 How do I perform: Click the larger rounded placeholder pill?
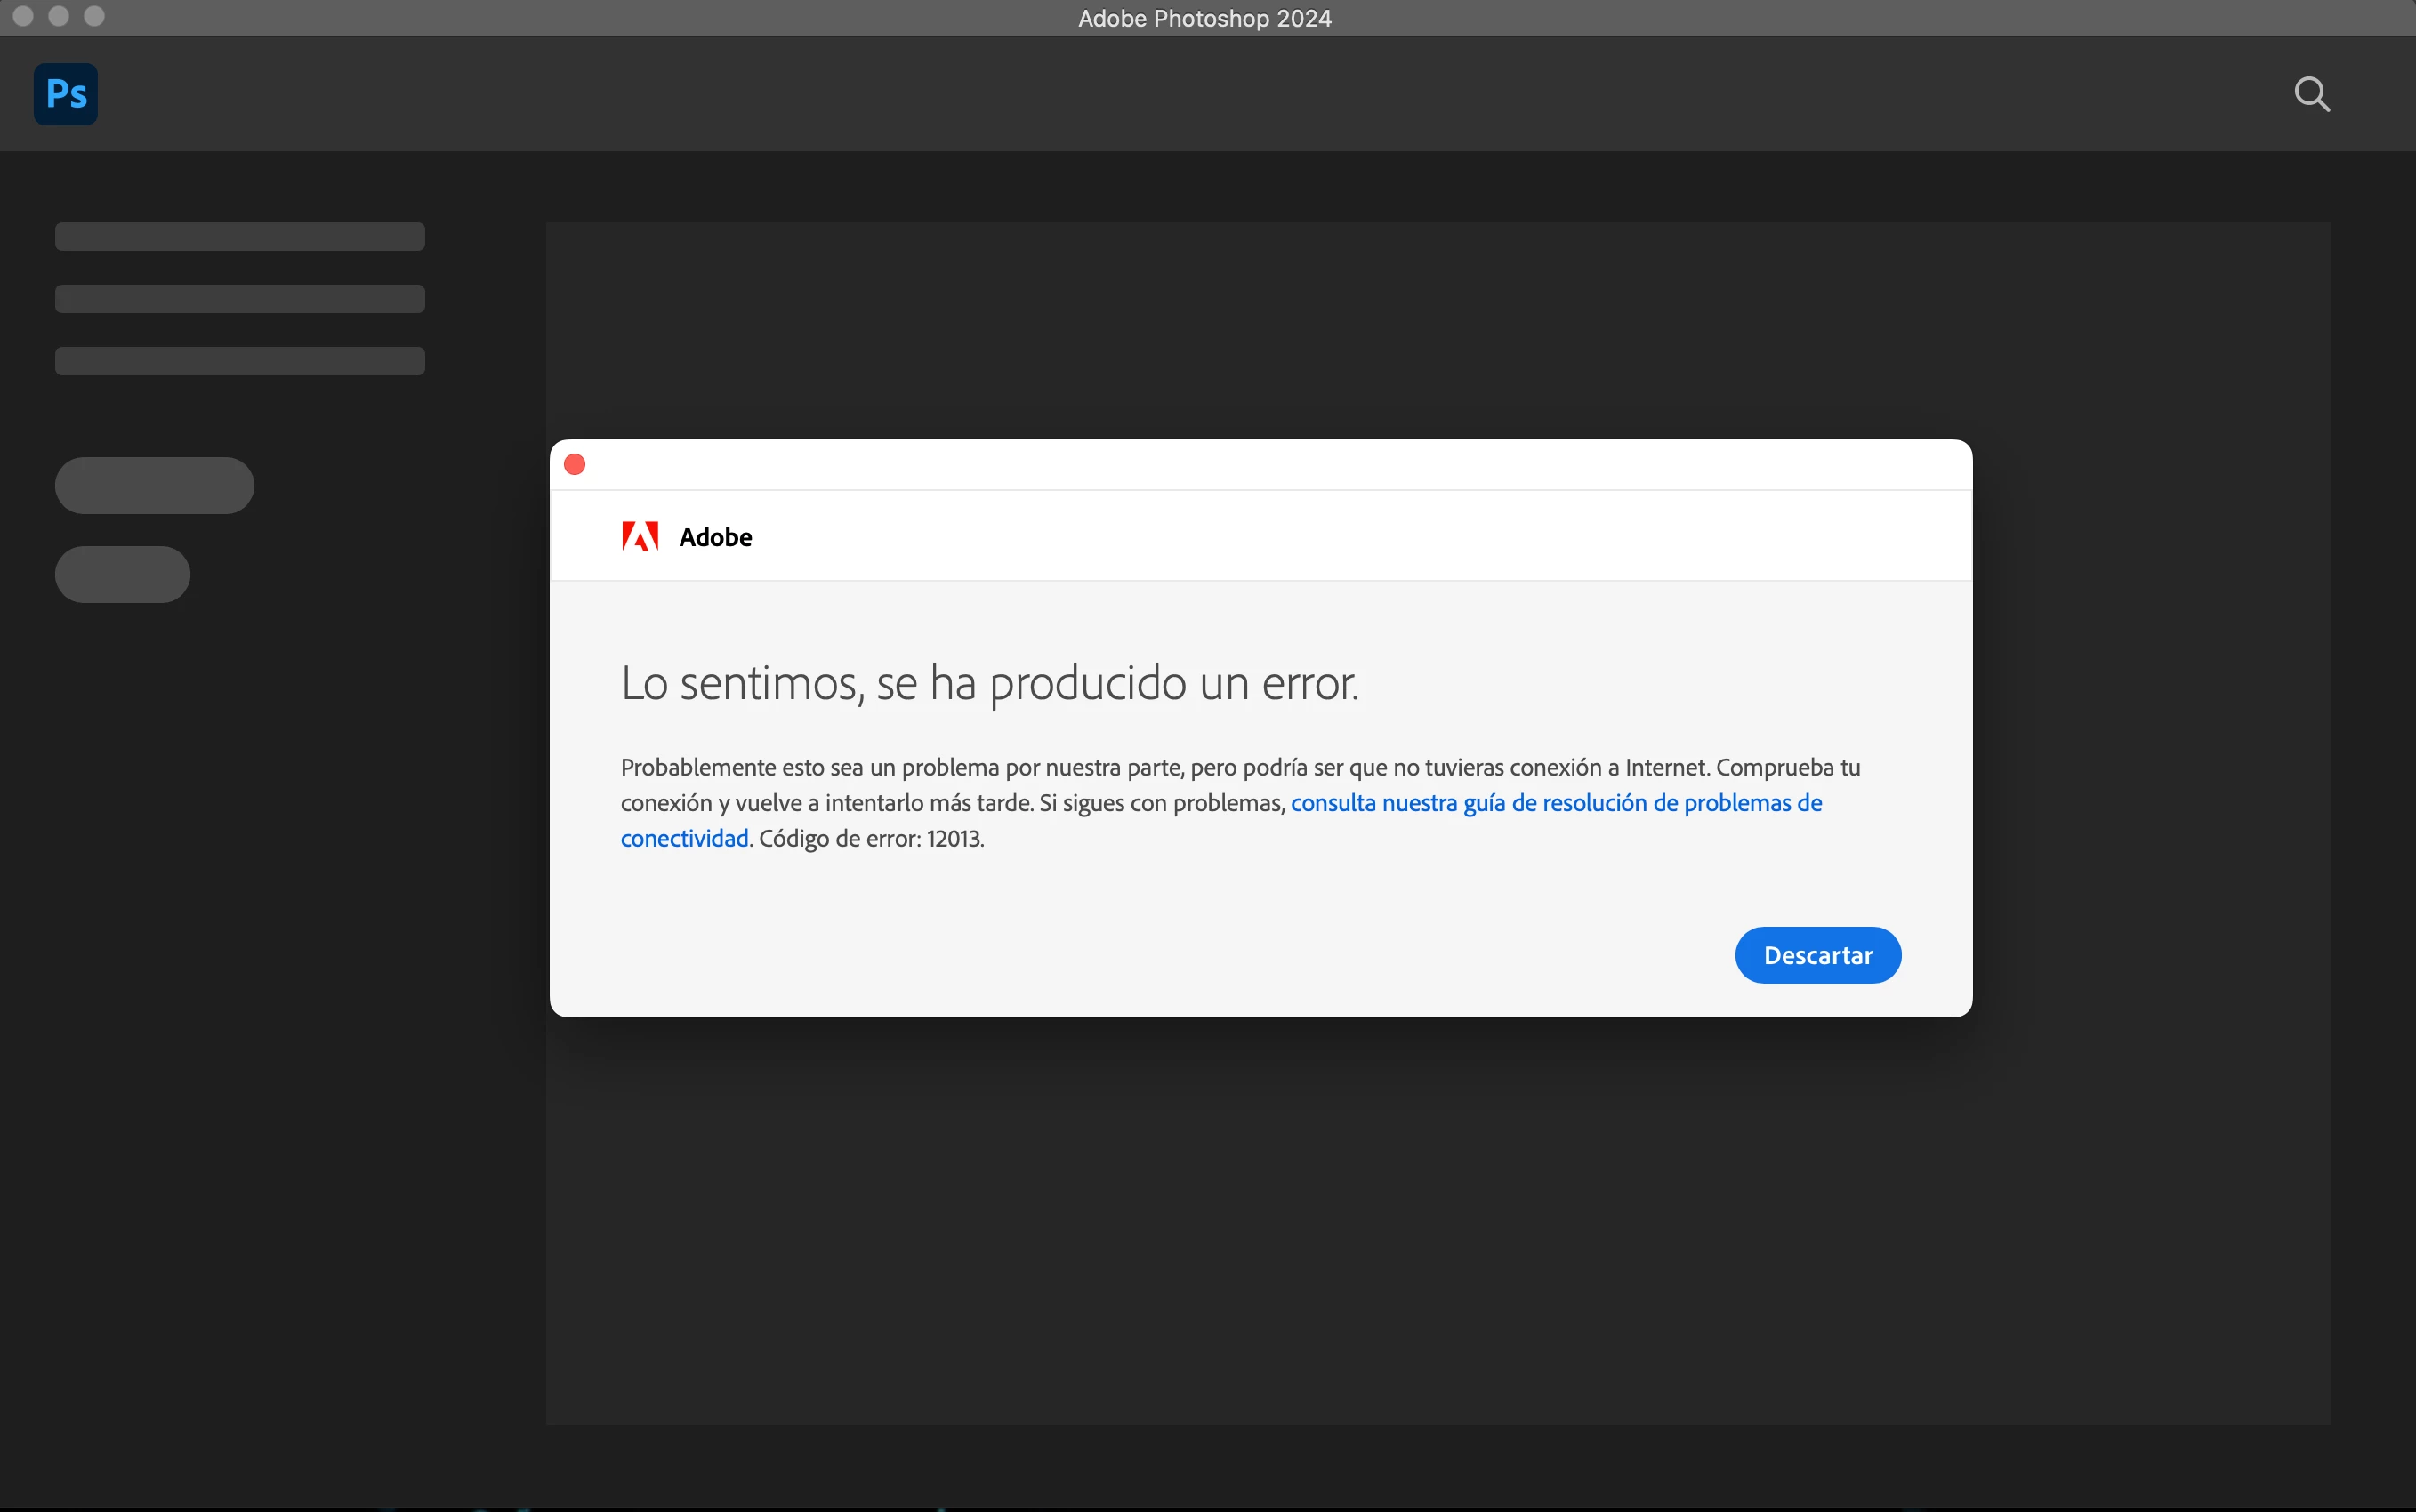[155, 486]
